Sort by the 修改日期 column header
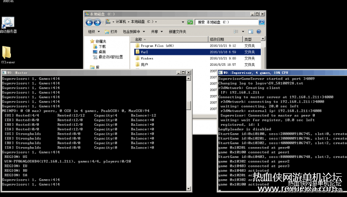The width and height of the screenshot is (347, 197). (226, 39)
